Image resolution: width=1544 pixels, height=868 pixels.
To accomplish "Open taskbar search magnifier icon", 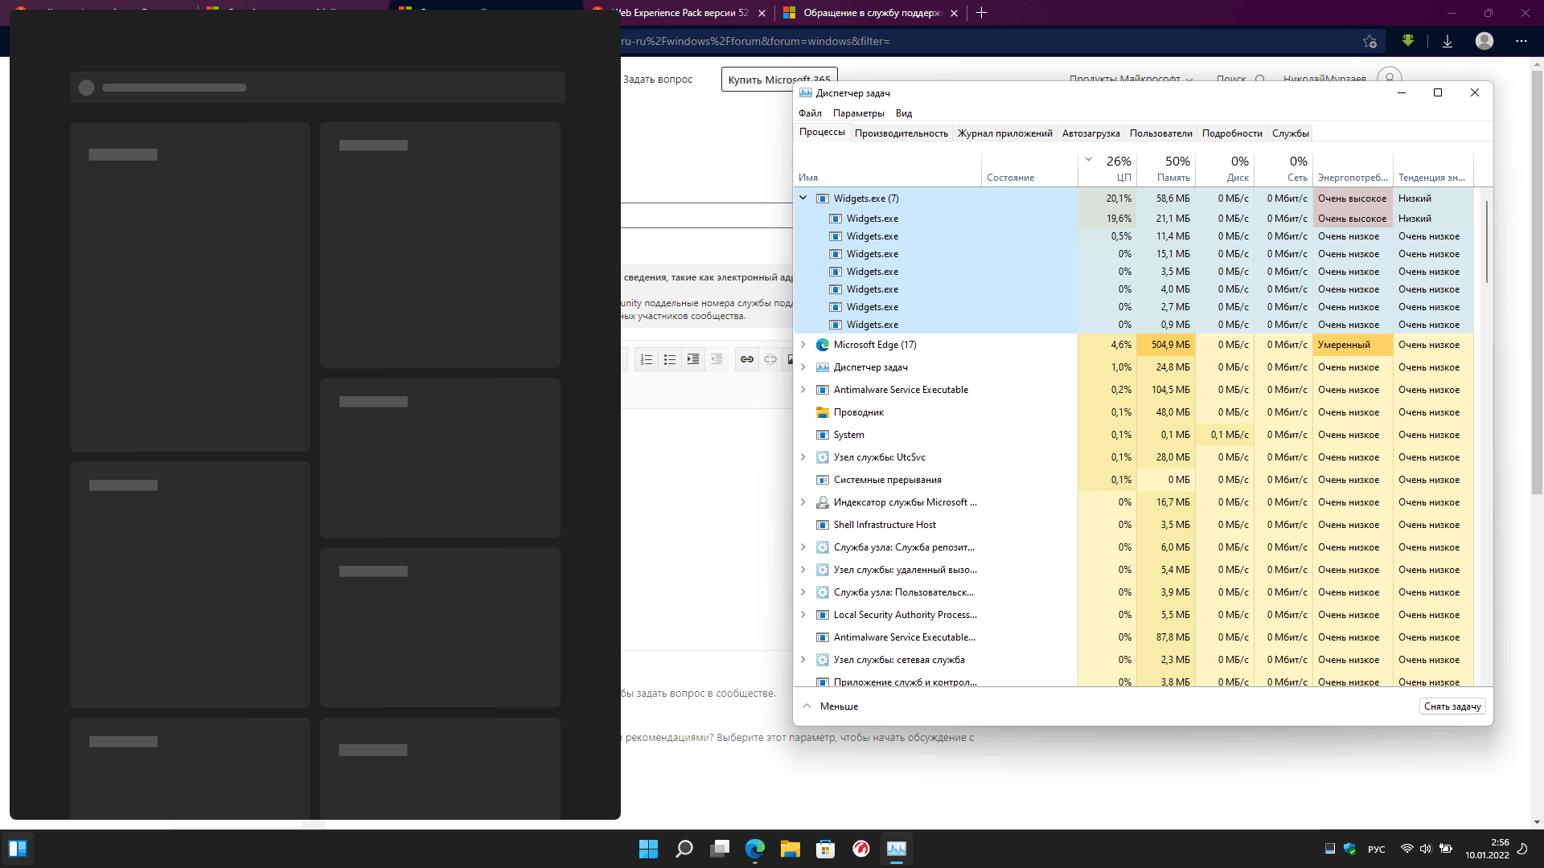I will (x=684, y=849).
